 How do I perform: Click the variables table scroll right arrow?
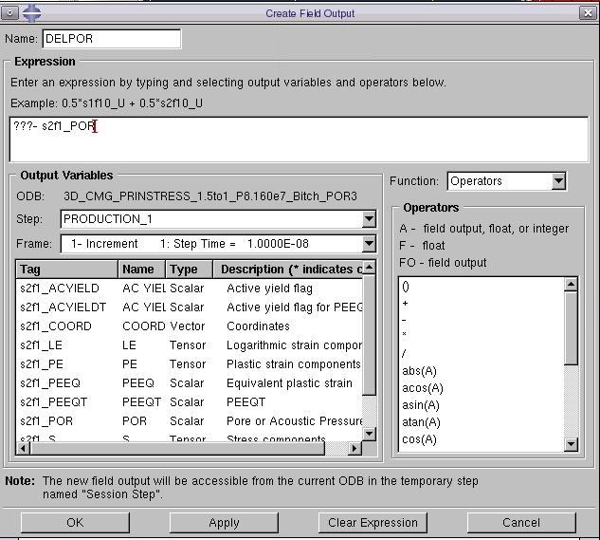[355, 448]
